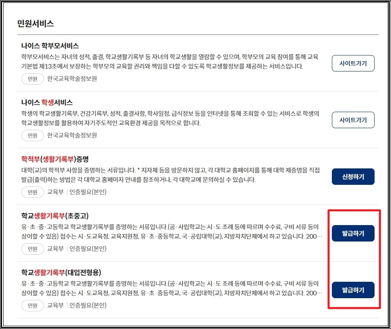Click 발급하기 for 학교생활기록부(초중고)

[x=353, y=233]
